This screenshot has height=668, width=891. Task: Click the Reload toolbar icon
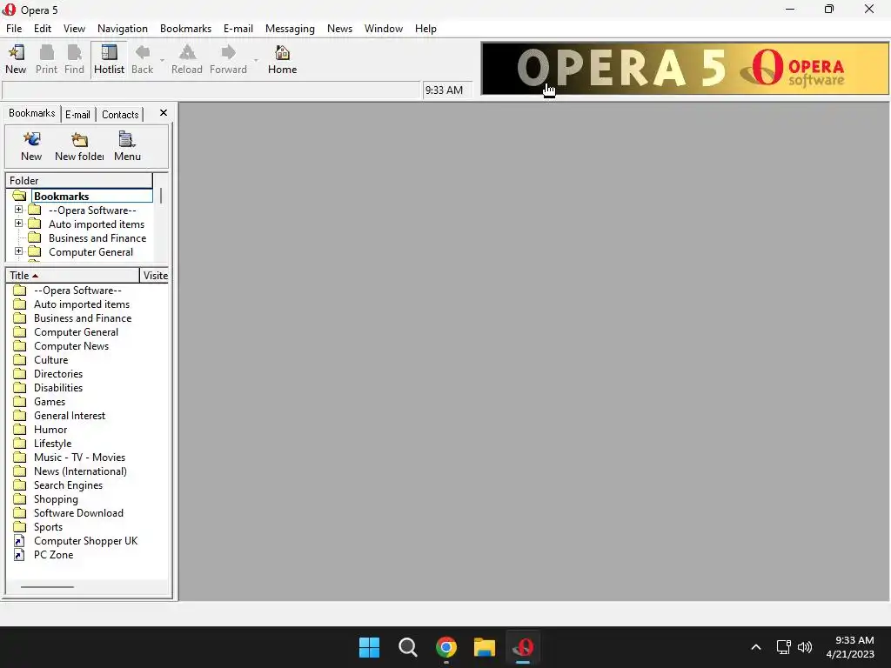click(187, 59)
